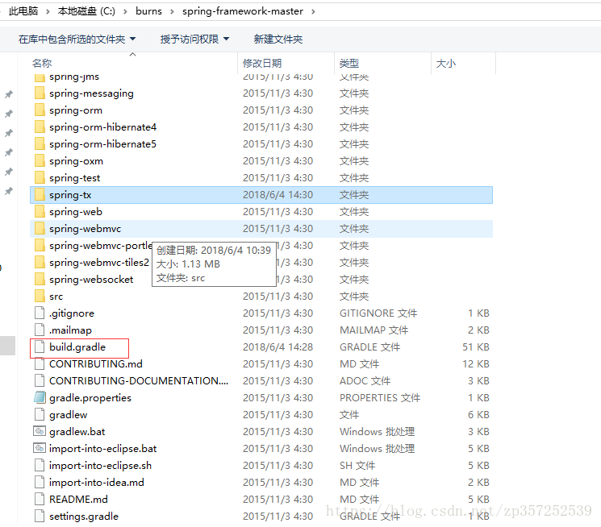The width and height of the screenshot is (601, 527).
Task: Click the spring-web folder icon
Action: (40, 211)
